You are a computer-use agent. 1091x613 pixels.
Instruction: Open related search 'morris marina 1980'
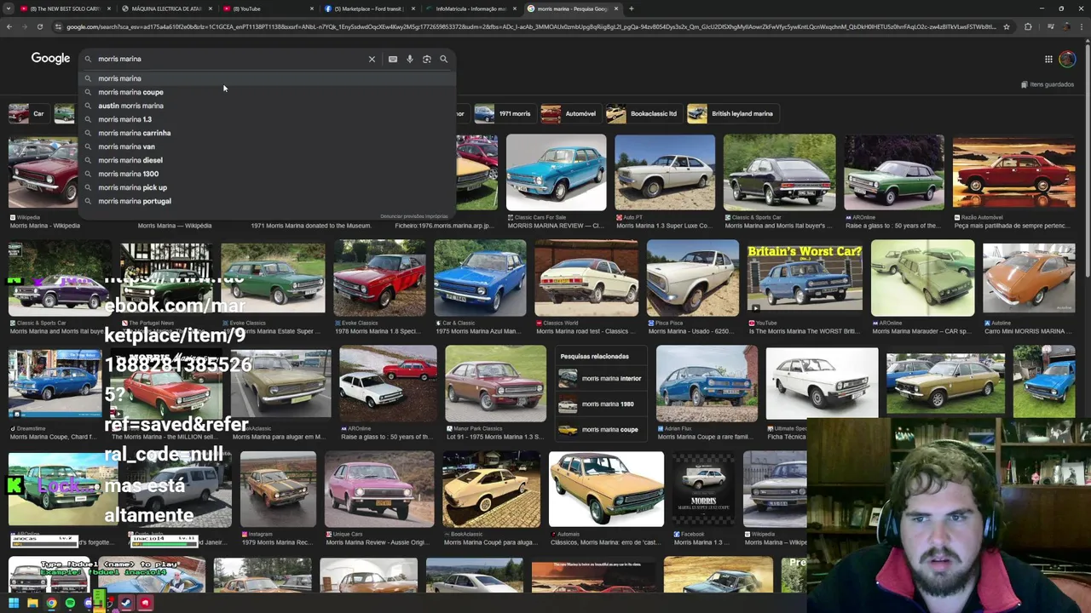click(600, 404)
